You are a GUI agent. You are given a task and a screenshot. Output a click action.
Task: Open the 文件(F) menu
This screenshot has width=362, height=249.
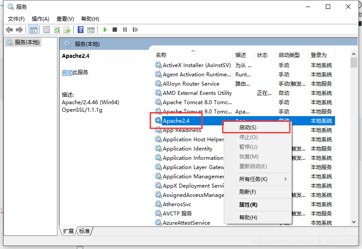pyautogui.click(x=16, y=19)
